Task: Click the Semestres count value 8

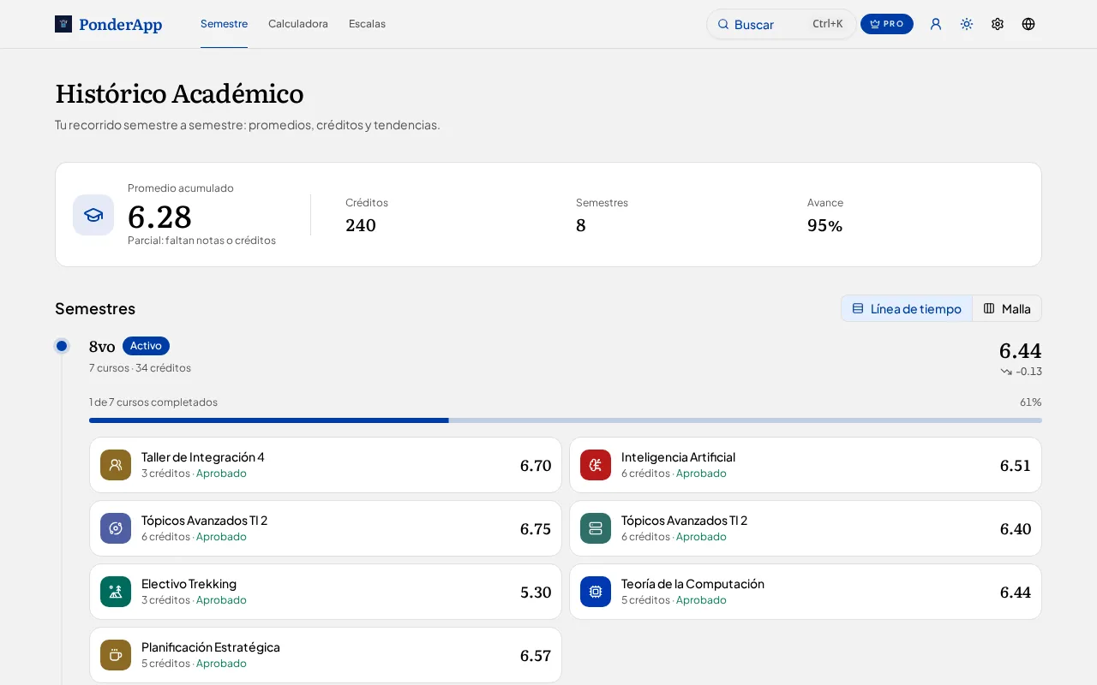Action: (x=581, y=225)
